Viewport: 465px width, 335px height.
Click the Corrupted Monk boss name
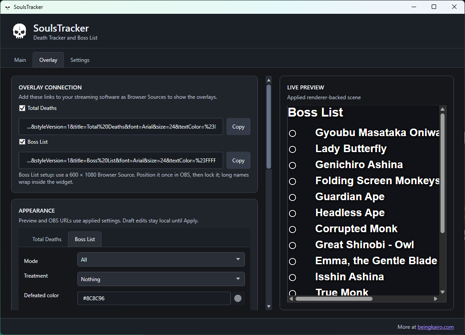356,229
